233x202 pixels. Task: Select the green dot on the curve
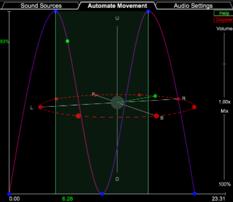click(x=67, y=41)
